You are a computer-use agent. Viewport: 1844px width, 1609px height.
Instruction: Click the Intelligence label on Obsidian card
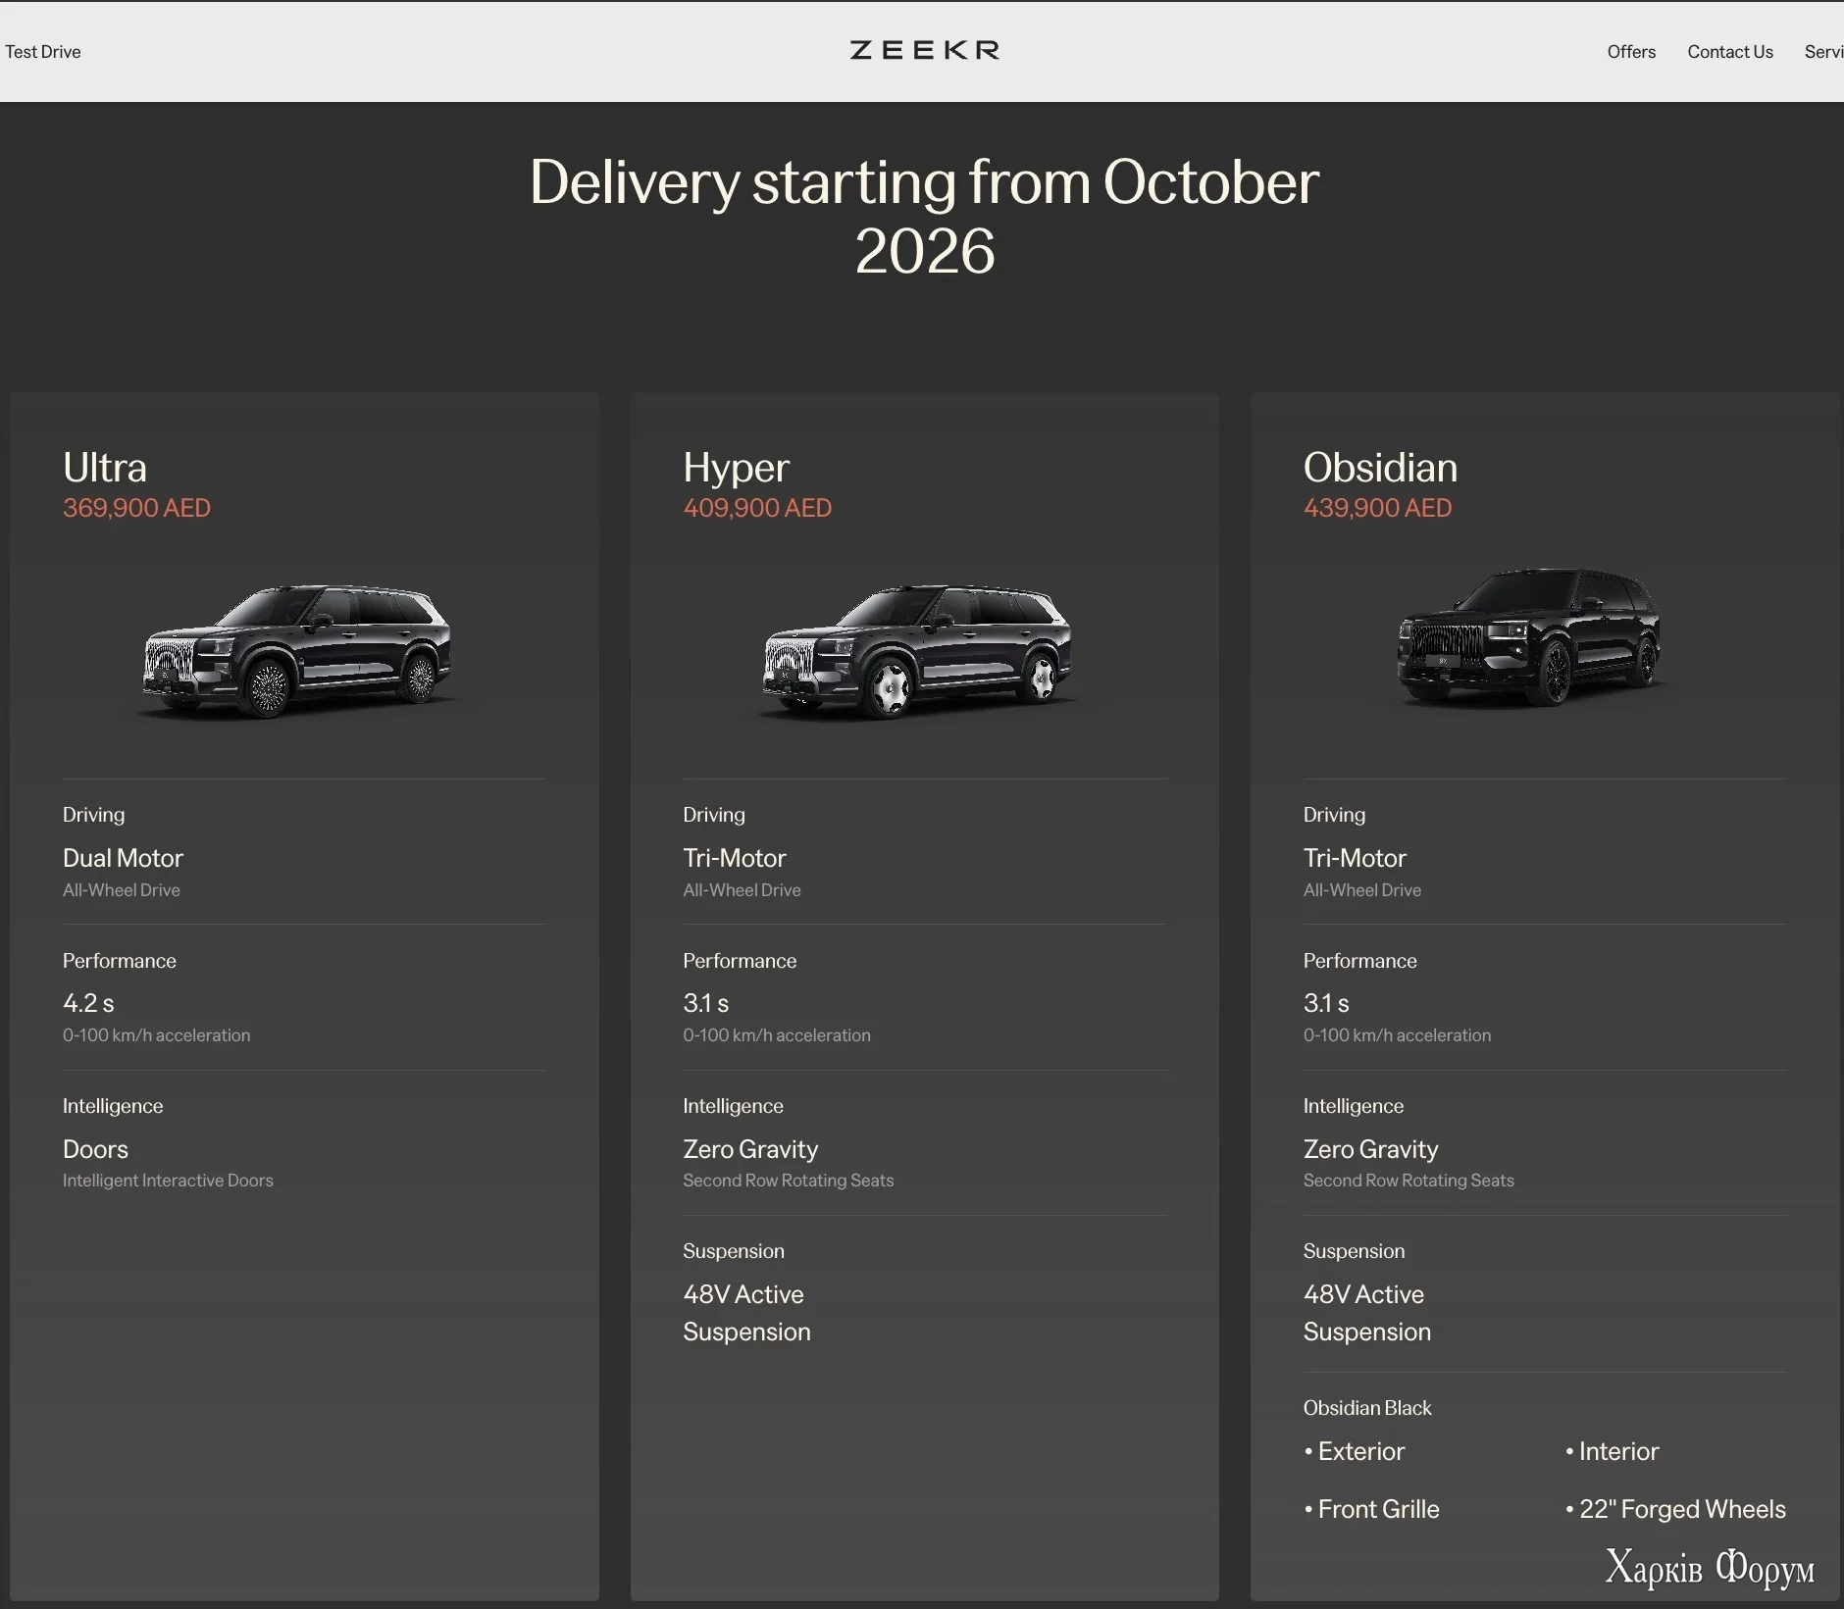[x=1354, y=1106]
